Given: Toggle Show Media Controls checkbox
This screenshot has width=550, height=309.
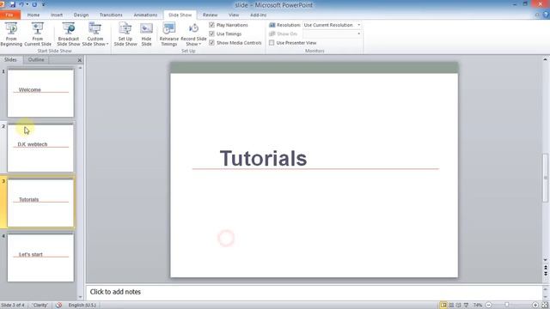Looking at the screenshot, I should point(212,42).
